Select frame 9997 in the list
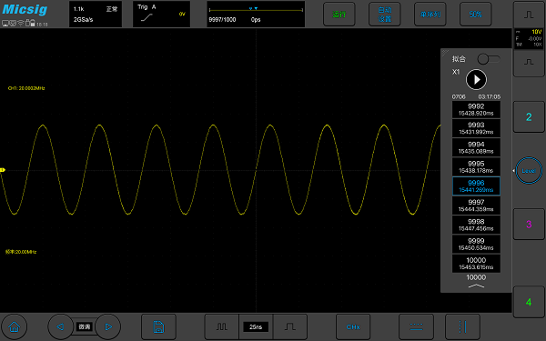This screenshot has height=341, width=546. (476, 206)
